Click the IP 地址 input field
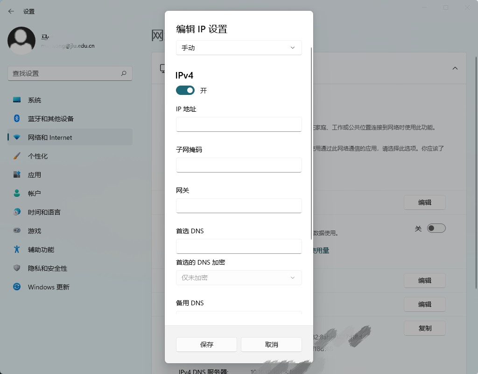This screenshot has width=478, height=374. pos(239,124)
